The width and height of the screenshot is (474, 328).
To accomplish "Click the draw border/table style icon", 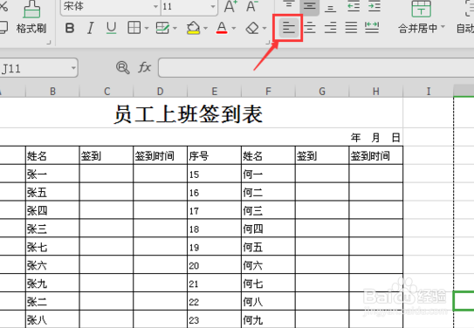I will click(x=162, y=28).
